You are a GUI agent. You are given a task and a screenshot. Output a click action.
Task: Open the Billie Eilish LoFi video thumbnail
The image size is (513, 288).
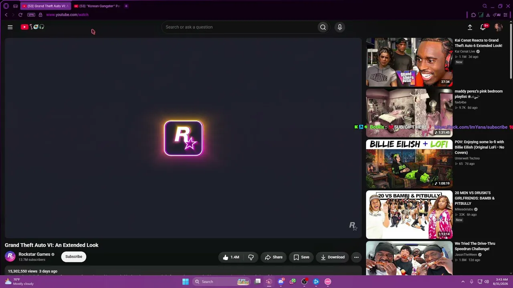tap(409, 164)
